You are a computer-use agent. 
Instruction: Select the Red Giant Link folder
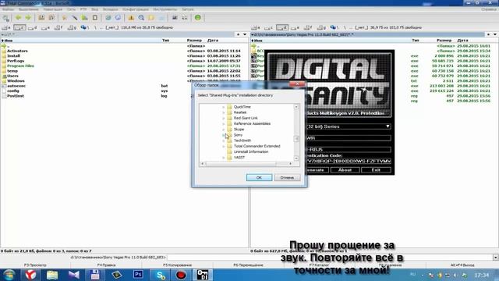pos(246,118)
